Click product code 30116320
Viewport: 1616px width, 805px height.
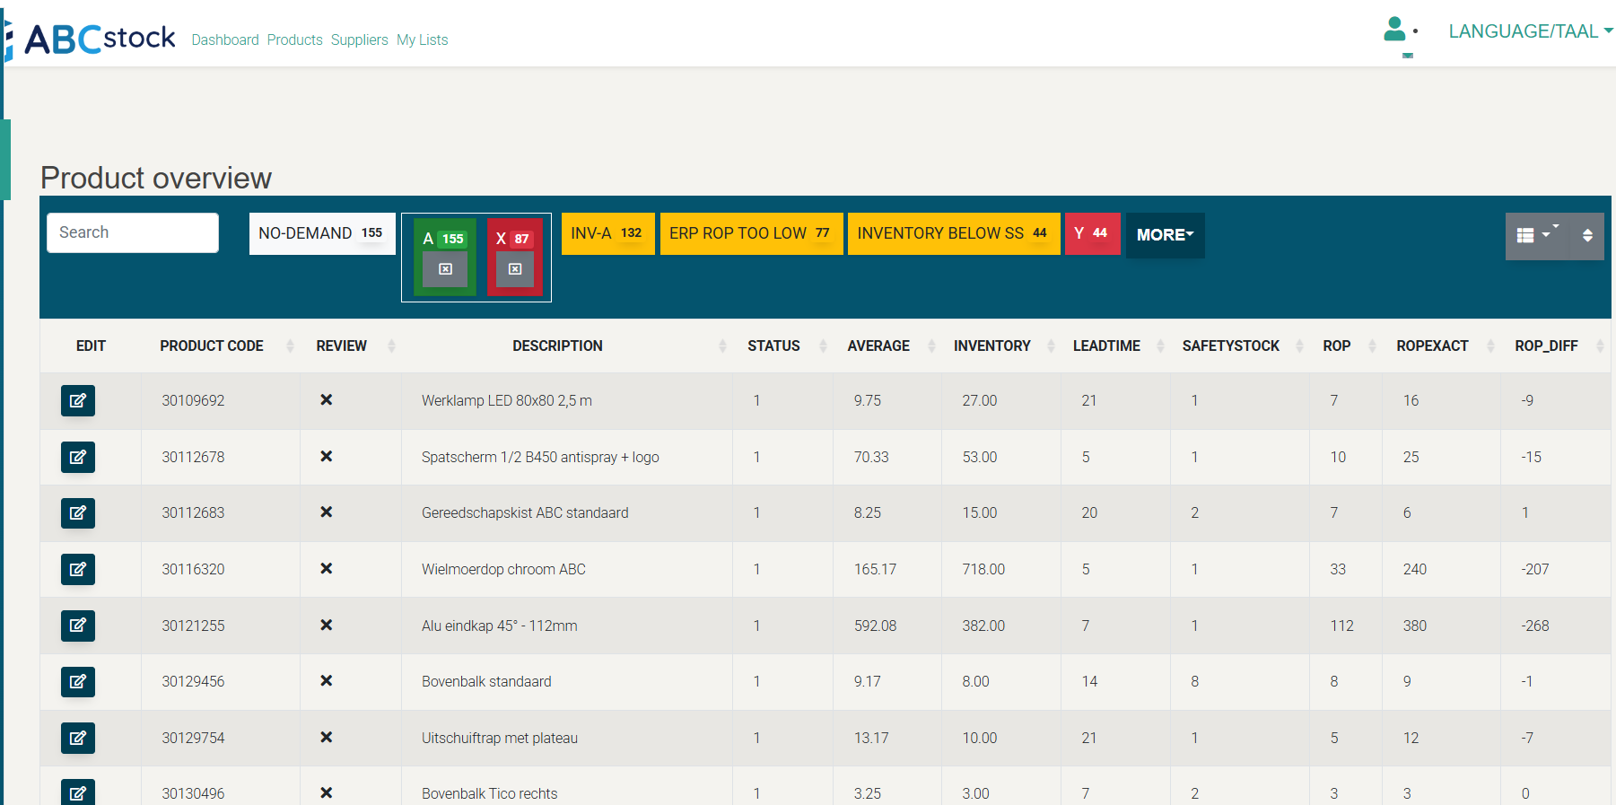coord(193,569)
